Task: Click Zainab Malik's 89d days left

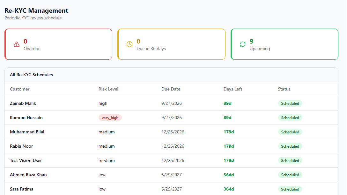Action: tap(227, 103)
